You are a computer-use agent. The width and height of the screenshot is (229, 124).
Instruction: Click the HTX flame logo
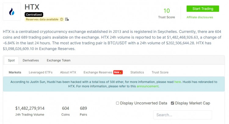[12, 12]
